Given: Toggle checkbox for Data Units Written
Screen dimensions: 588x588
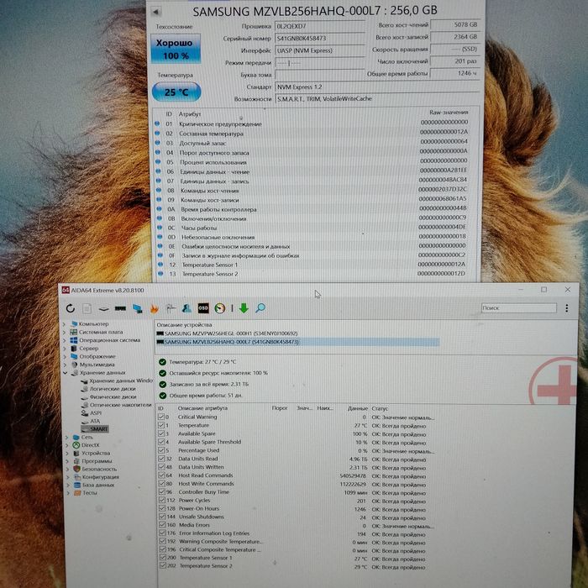Looking at the screenshot, I should coord(161,467).
